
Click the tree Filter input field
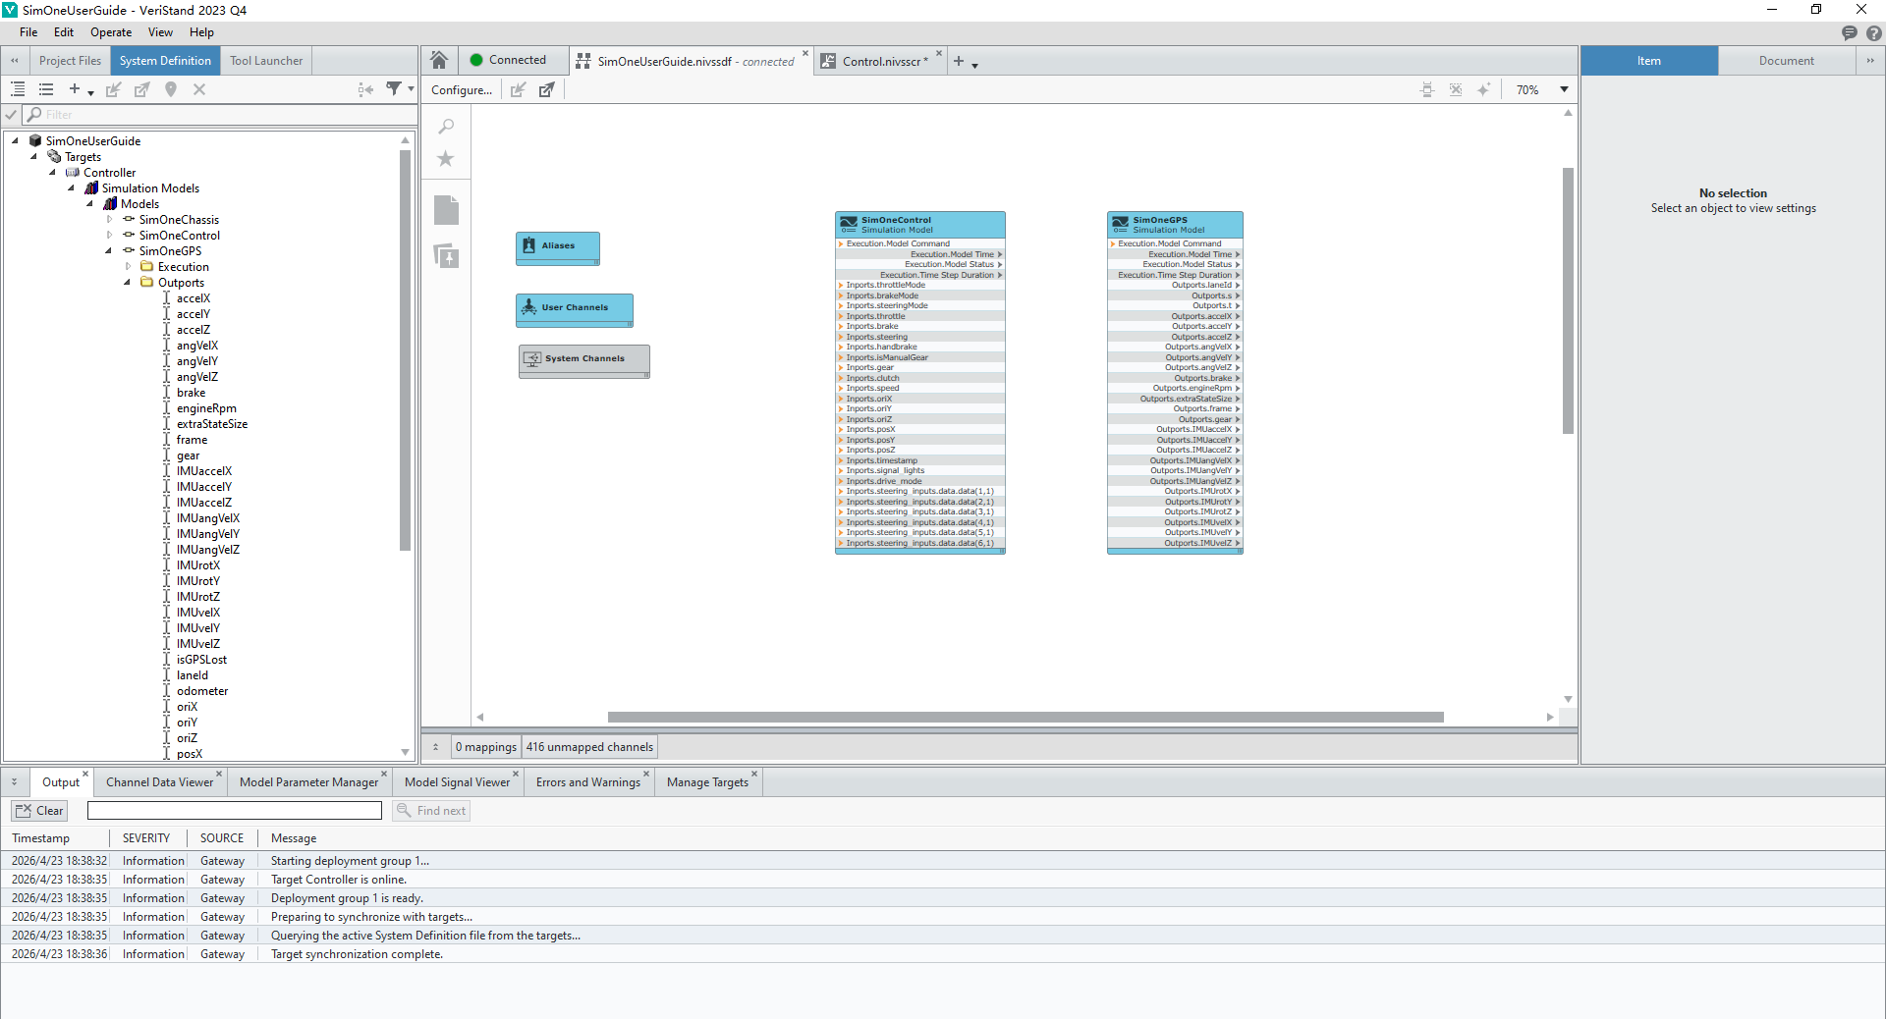coord(220,115)
